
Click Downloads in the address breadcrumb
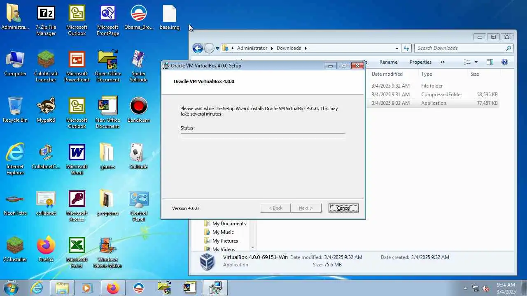(x=289, y=48)
